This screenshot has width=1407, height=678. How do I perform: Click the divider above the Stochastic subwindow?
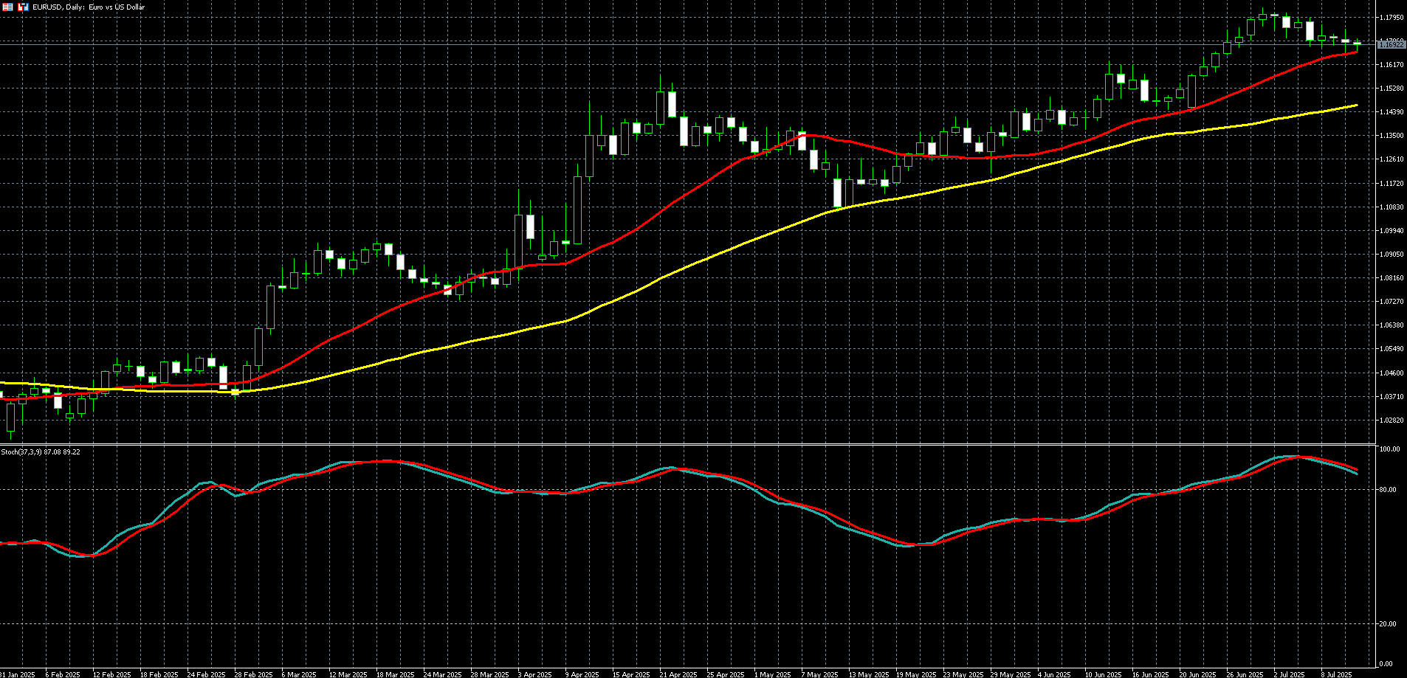pos(687,444)
